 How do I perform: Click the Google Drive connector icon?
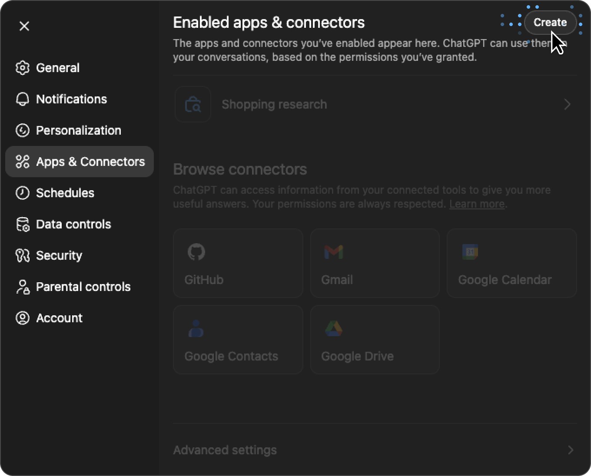click(x=334, y=328)
